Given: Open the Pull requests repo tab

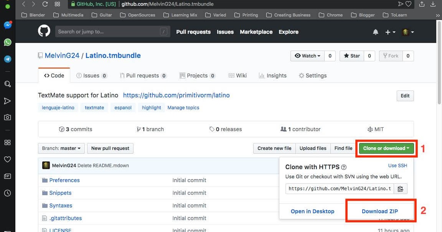Looking at the screenshot, I should tap(143, 76).
